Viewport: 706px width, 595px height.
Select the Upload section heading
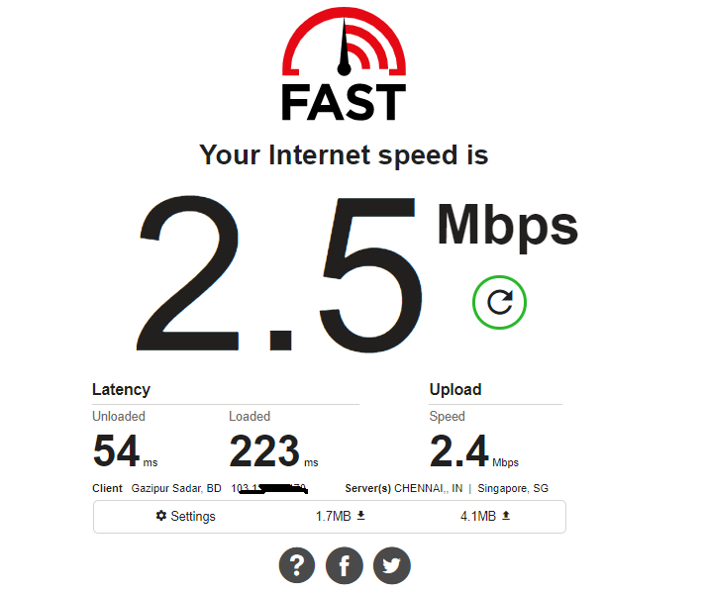click(455, 389)
